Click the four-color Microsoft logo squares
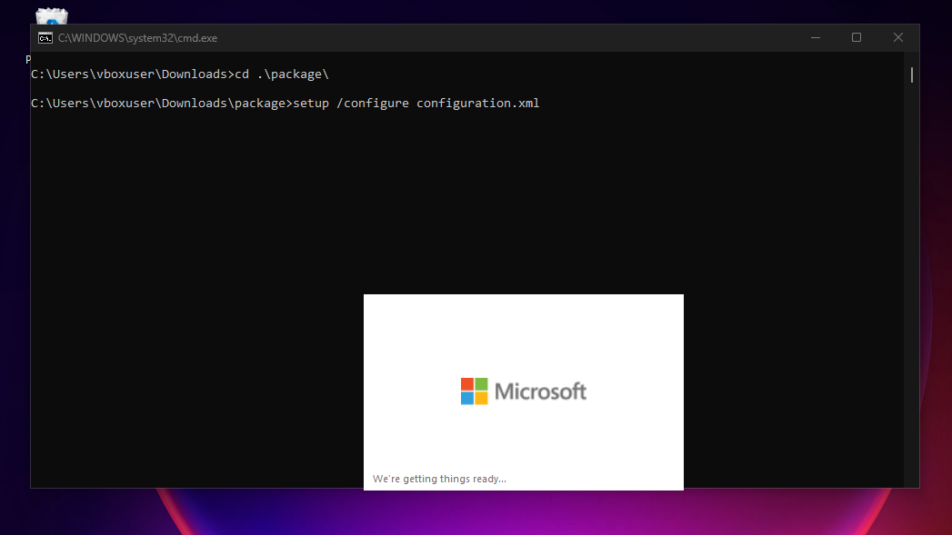 point(474,391)
